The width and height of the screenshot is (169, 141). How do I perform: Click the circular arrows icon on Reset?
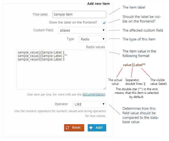pos(68,128)
